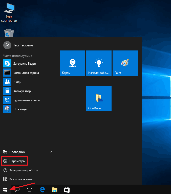Click the Проводник folder icon
171x194 pixels.
click(5, 152)
